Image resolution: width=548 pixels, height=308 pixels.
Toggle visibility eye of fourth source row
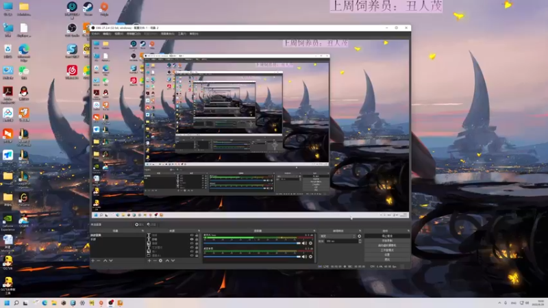[192, 248]
